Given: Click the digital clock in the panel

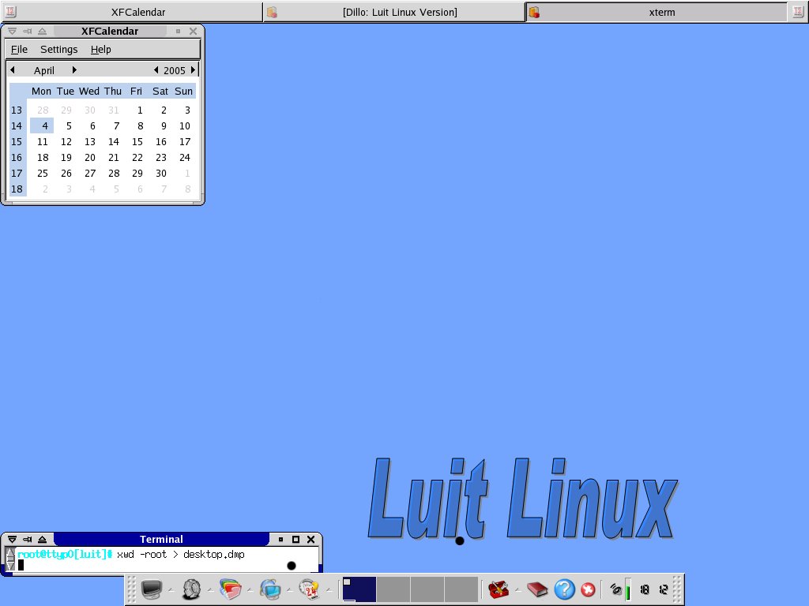Looking at the screenshot, I should (653, 589).
